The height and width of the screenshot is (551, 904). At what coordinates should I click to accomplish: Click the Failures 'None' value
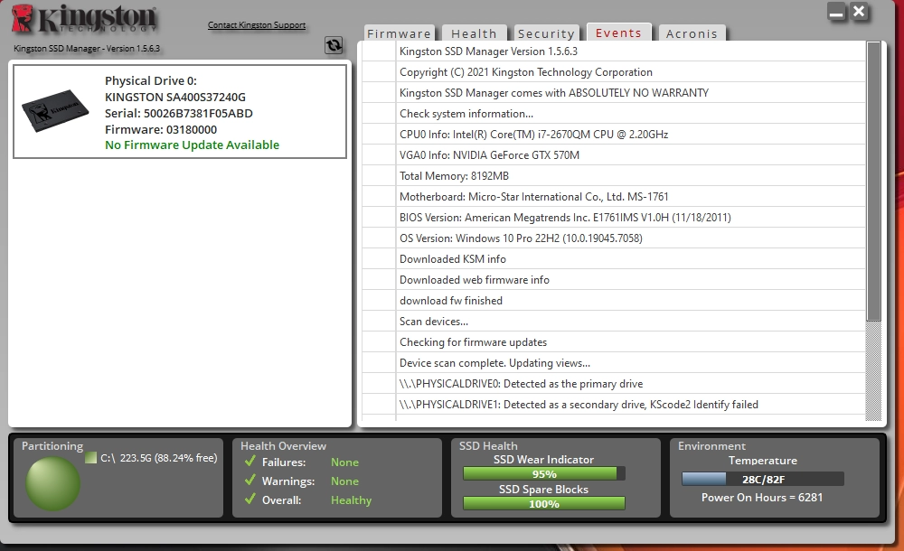point(344,462)
